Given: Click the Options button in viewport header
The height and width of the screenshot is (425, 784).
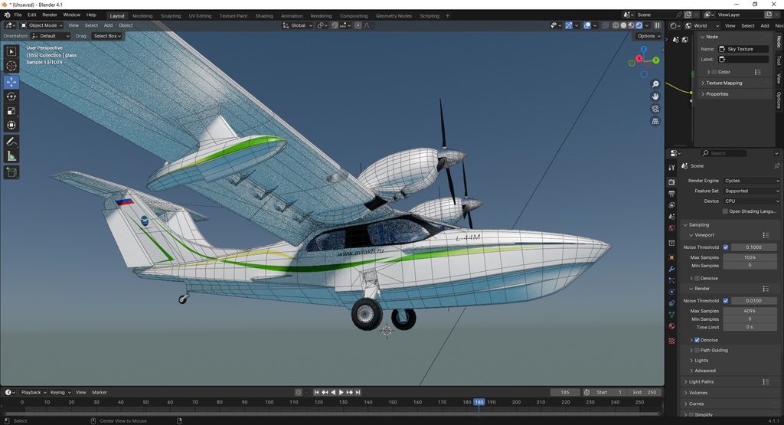Looking at the screenshot, I should (x=648, y=36).
